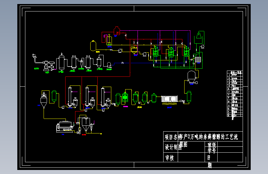Select the middle green fermenter tank
Image resolution: width=268 pixels, height=174 pixels.
171,52
